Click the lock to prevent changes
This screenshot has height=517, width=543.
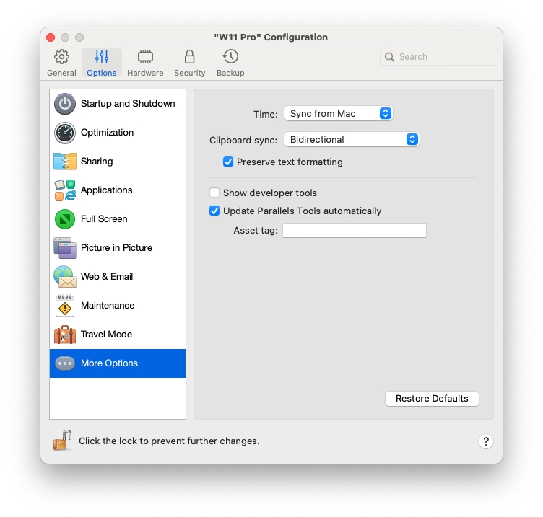pyautogui.click(x=63, y=441)
